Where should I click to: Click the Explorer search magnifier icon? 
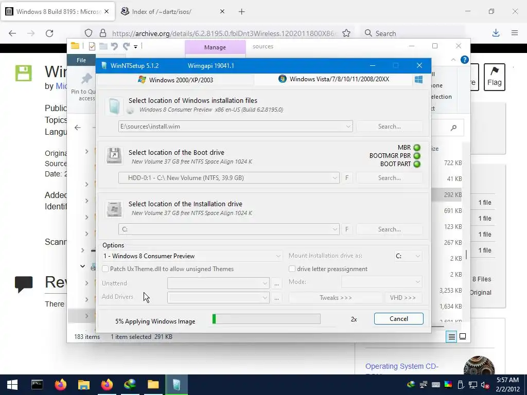point(454,128)
